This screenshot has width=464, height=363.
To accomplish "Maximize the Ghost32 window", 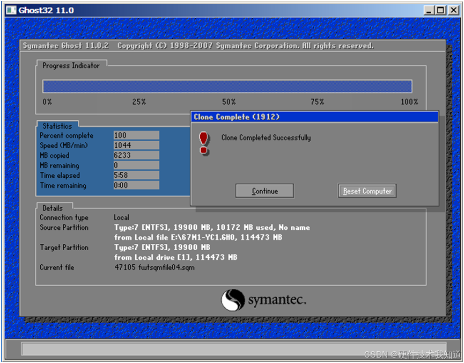I will 440,10.
